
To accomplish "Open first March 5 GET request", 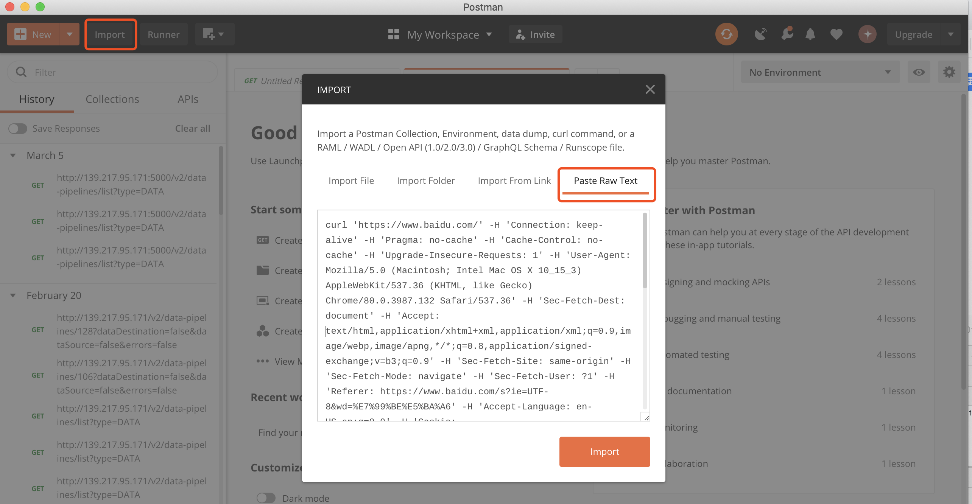I will 113,185.
